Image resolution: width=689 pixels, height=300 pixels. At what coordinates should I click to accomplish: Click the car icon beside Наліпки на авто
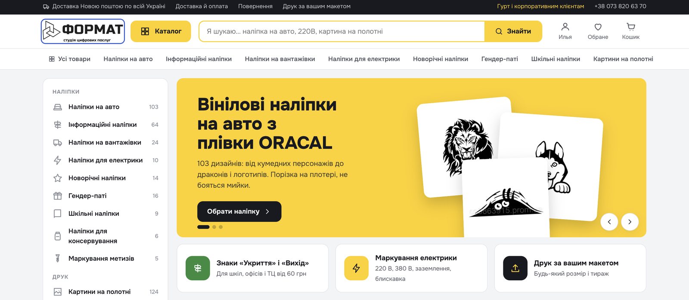58,107
